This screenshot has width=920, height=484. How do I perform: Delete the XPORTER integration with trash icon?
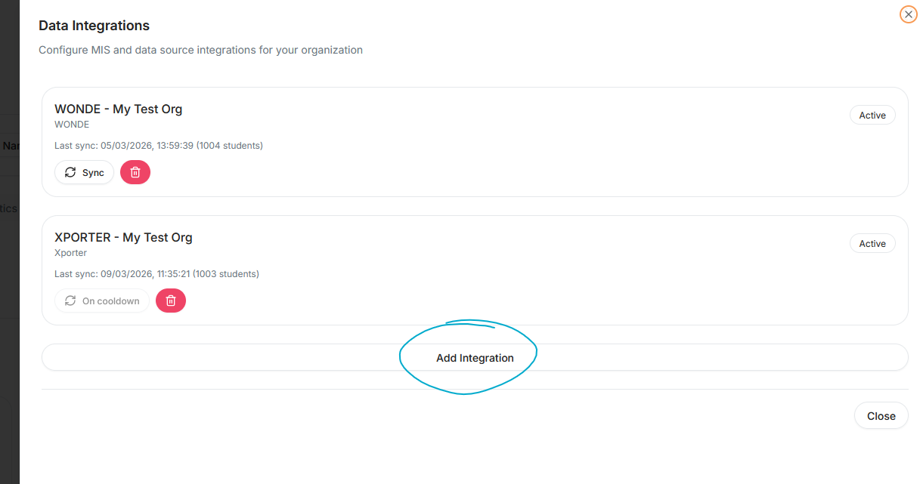tap(171, 301)
